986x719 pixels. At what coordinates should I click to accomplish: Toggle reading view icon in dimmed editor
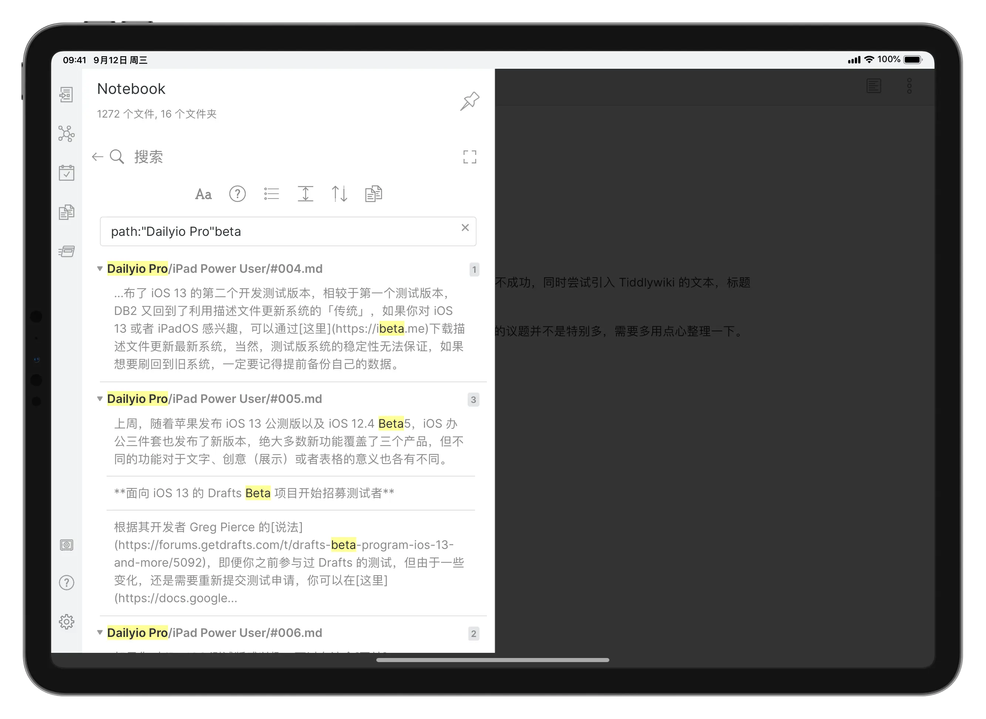click(874, 86)
